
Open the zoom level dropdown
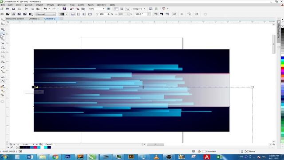pos(103,9)
